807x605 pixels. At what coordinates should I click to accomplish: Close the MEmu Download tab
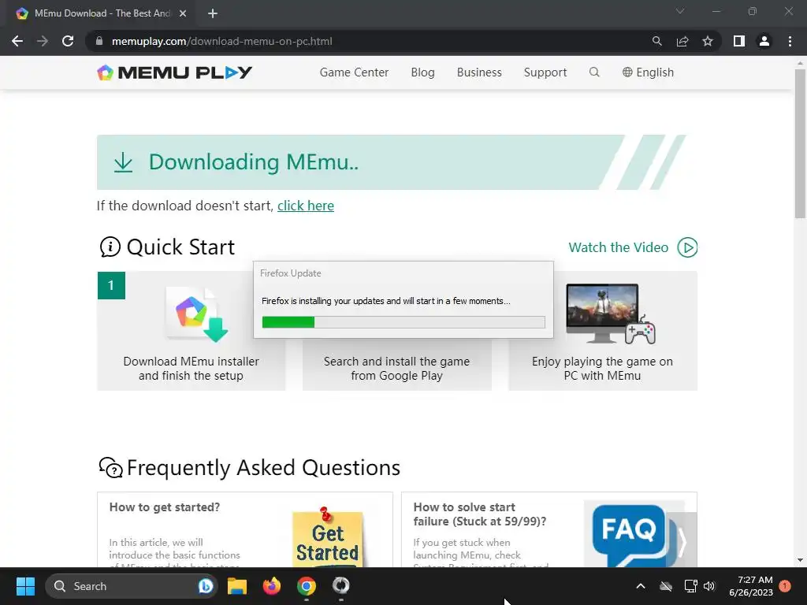183,13
